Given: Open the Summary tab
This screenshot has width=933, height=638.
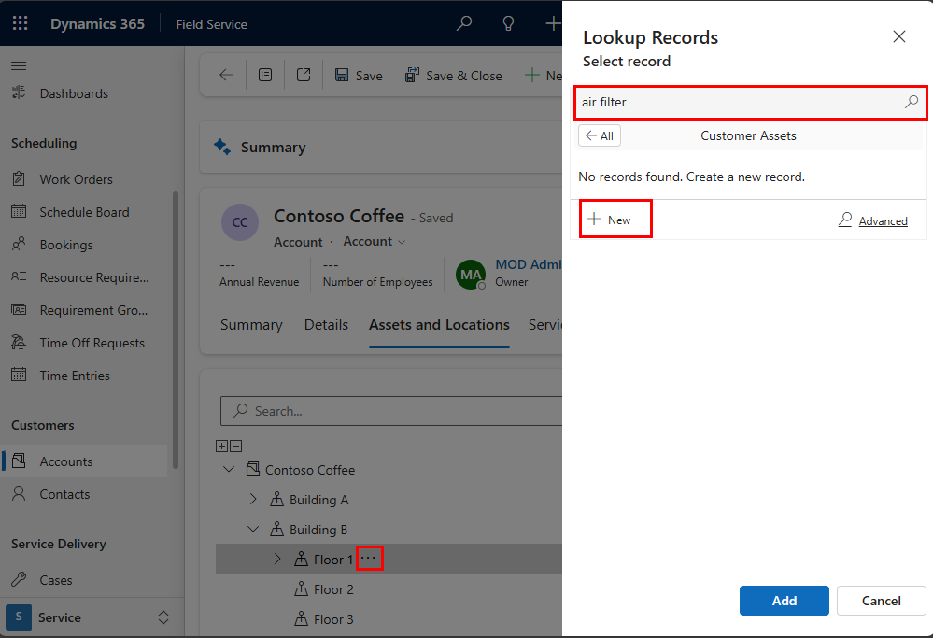Looking at the screenshot, I should point(251,324).
